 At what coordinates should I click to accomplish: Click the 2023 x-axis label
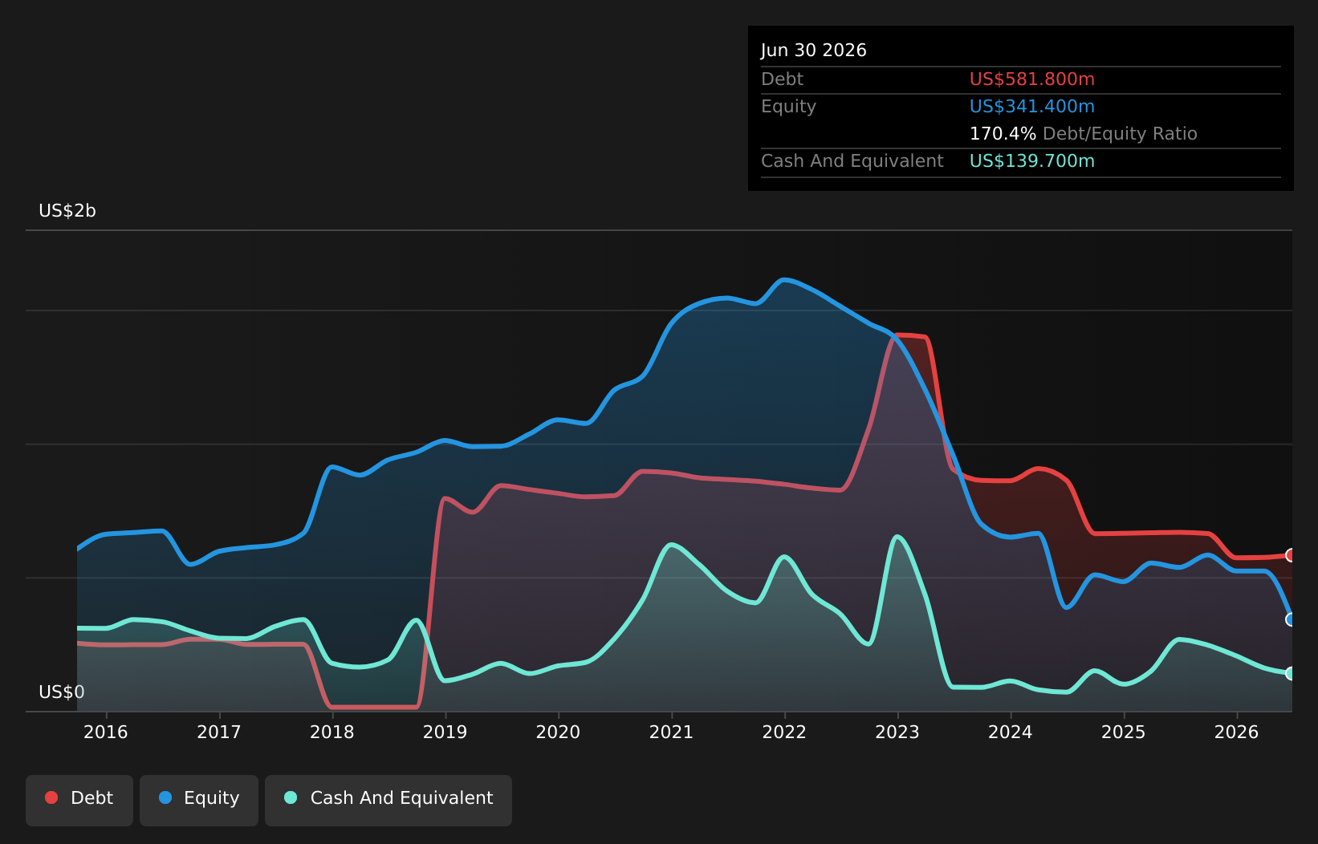pos(897,732)
